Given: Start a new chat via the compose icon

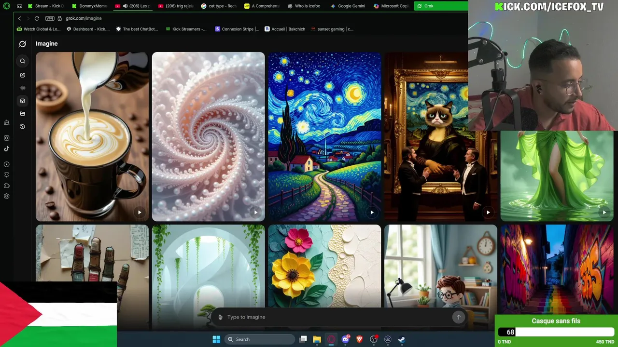Looking at the screenshot, I should (x=22, y=75).
